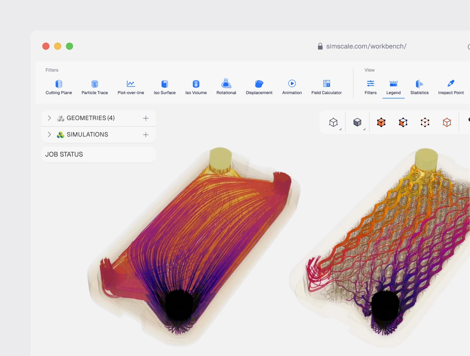The height and width of the screenshot is (356, 470).
Task: Expand the GEOMETRIES (4) tree
Action: click(49, 118)
